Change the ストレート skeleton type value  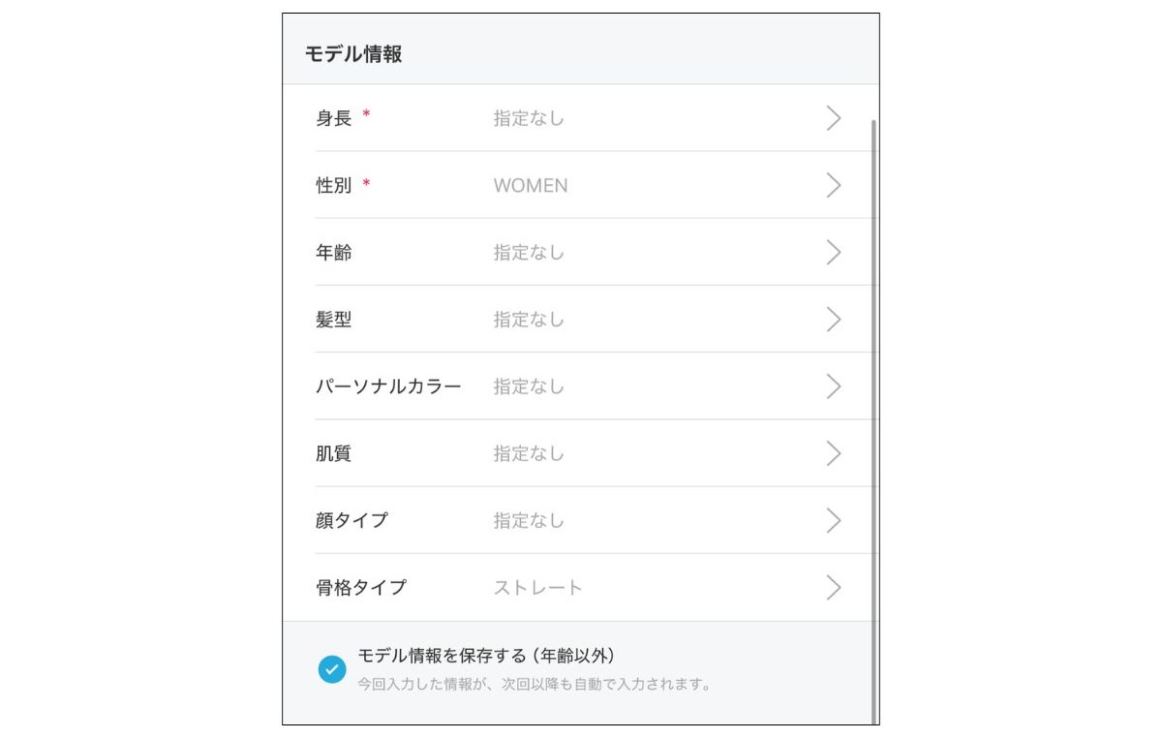[x=538, y=588]
